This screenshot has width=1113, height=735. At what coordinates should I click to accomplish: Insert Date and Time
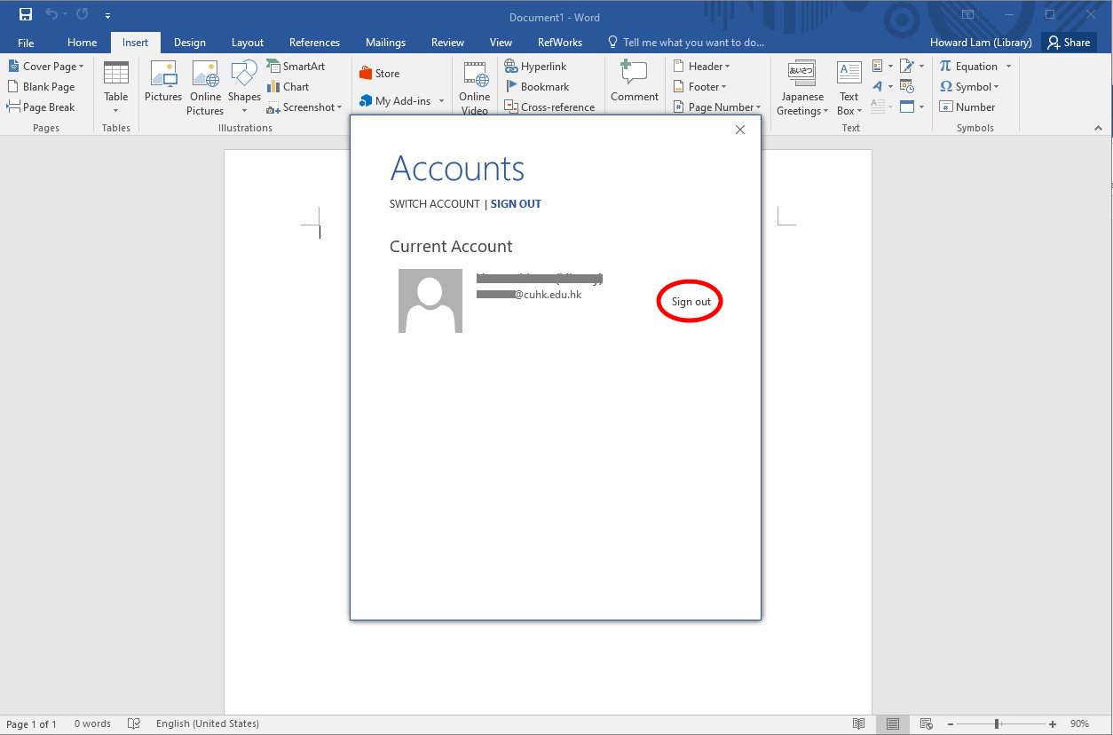906,87
